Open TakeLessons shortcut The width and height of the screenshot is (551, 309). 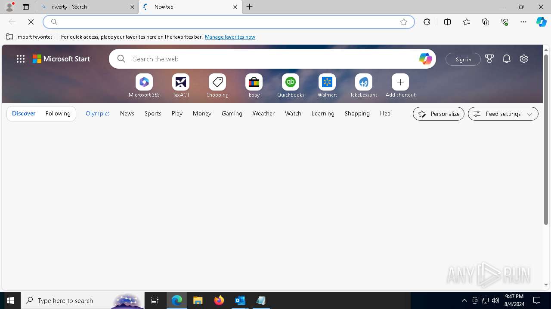(364, 86)
